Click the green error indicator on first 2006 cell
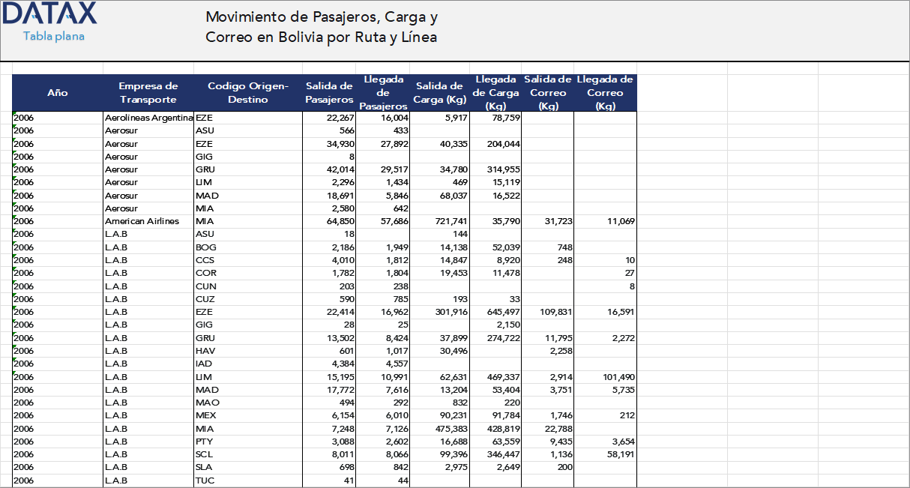The image size is (910, 488). [13, 113]
